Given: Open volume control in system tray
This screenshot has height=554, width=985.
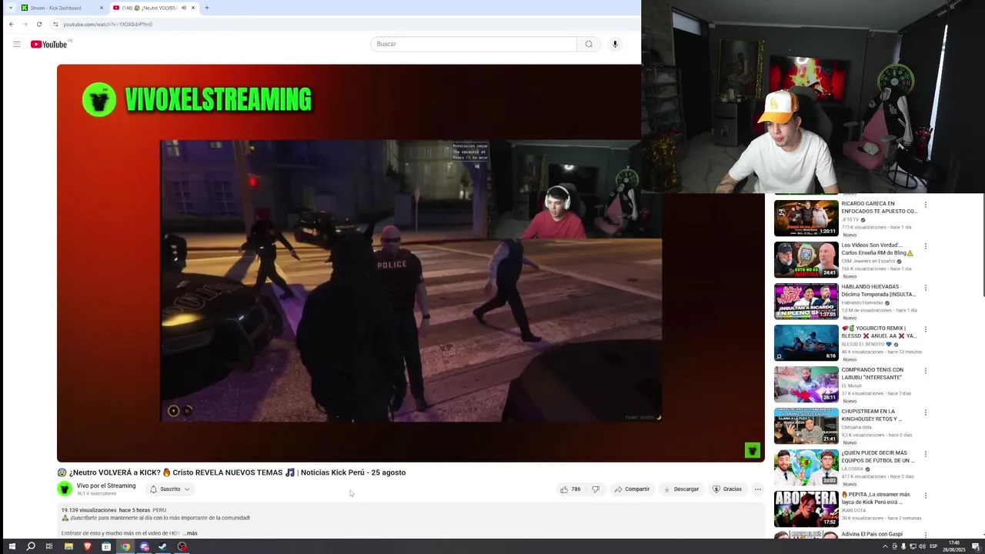Looking at the screenshot, I should pyautogui.click(x=922, y=546).
